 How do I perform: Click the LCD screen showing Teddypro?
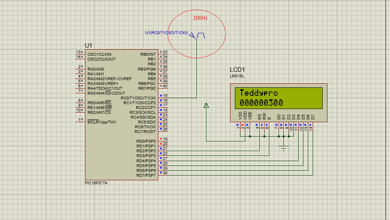(279, 98)
